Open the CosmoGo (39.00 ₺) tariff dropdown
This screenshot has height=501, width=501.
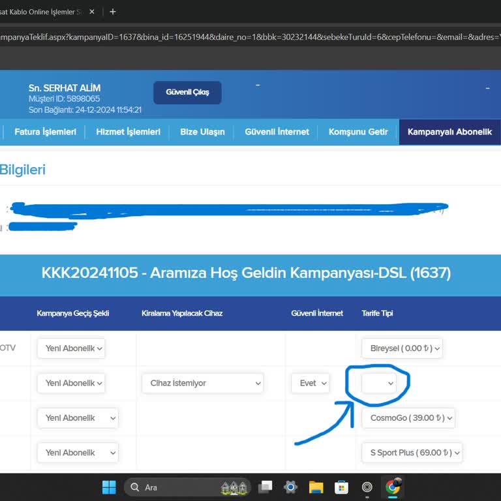point(408,418)
